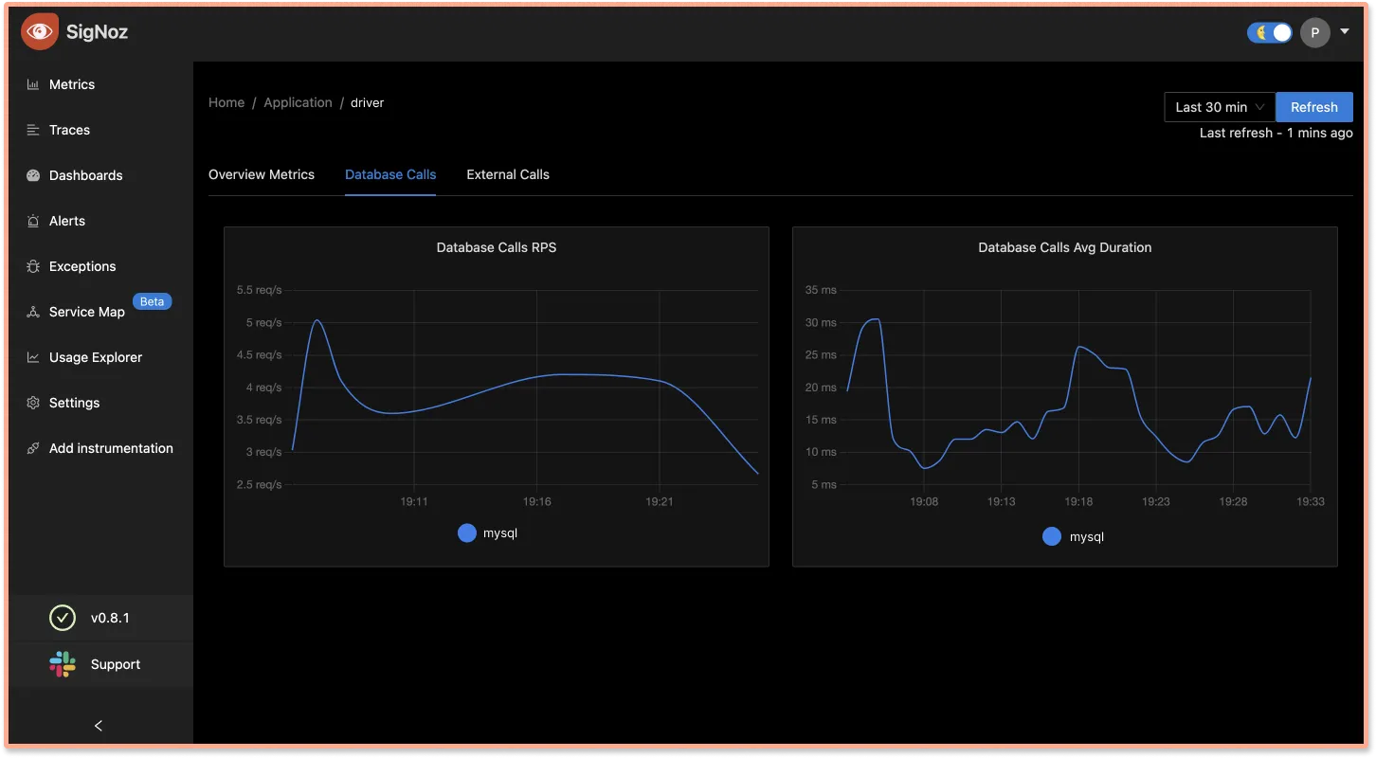Toggle the dark mode switch

(x=1270, y=32)
